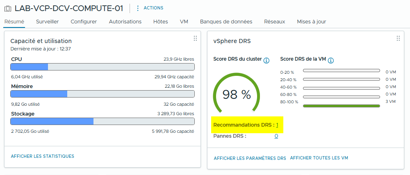The height and width of the screenshot is (175, 410).
Task: Click AFFICHER LES PARAMÈTRES DRS link
Action: click(250, 158)
